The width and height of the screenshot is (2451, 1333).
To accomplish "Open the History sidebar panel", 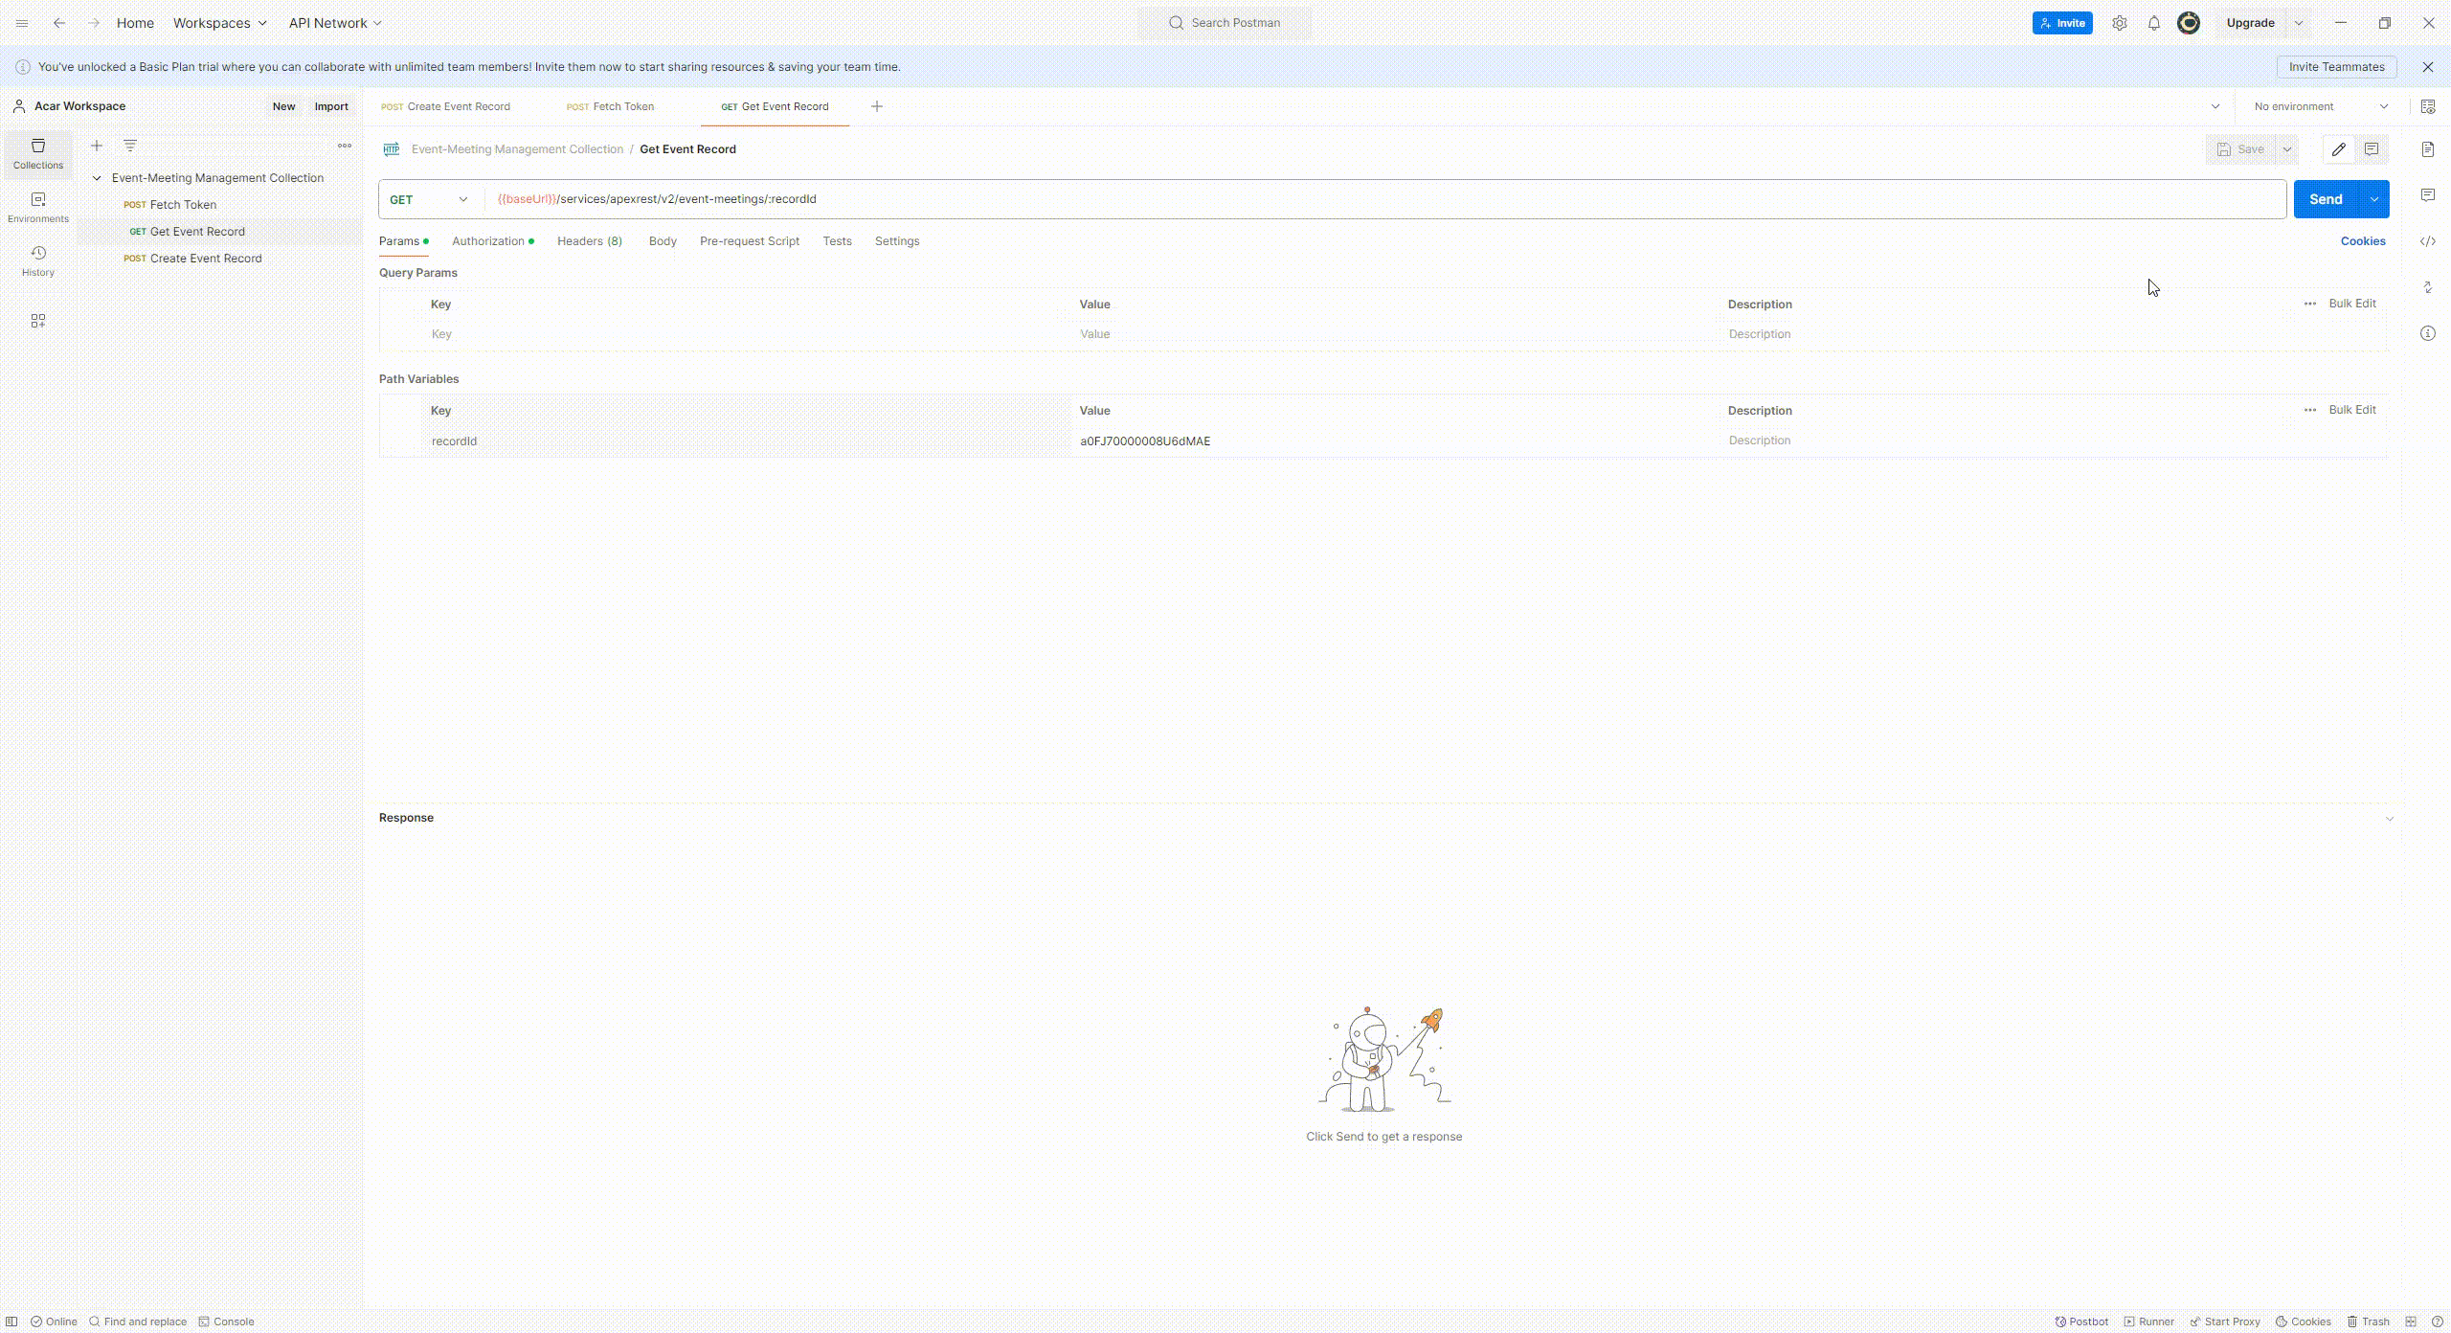I will pos(38,260).
